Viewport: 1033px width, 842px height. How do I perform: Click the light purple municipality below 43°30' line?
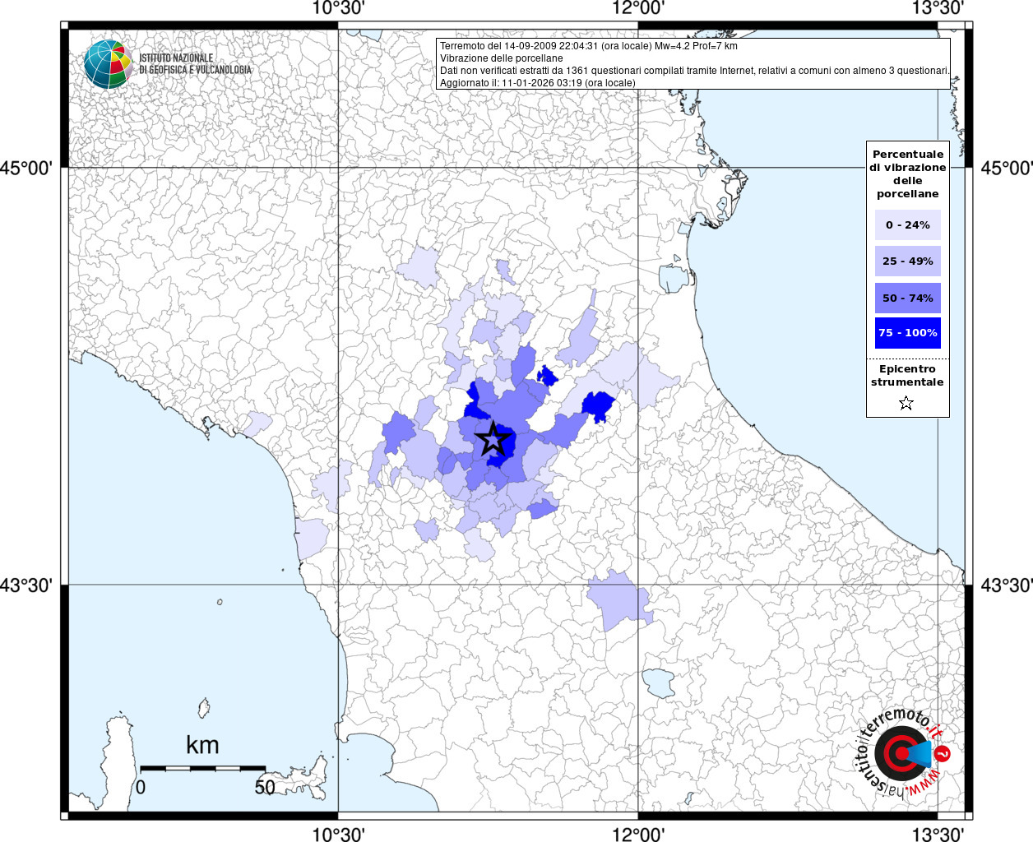tap(618, 601)
